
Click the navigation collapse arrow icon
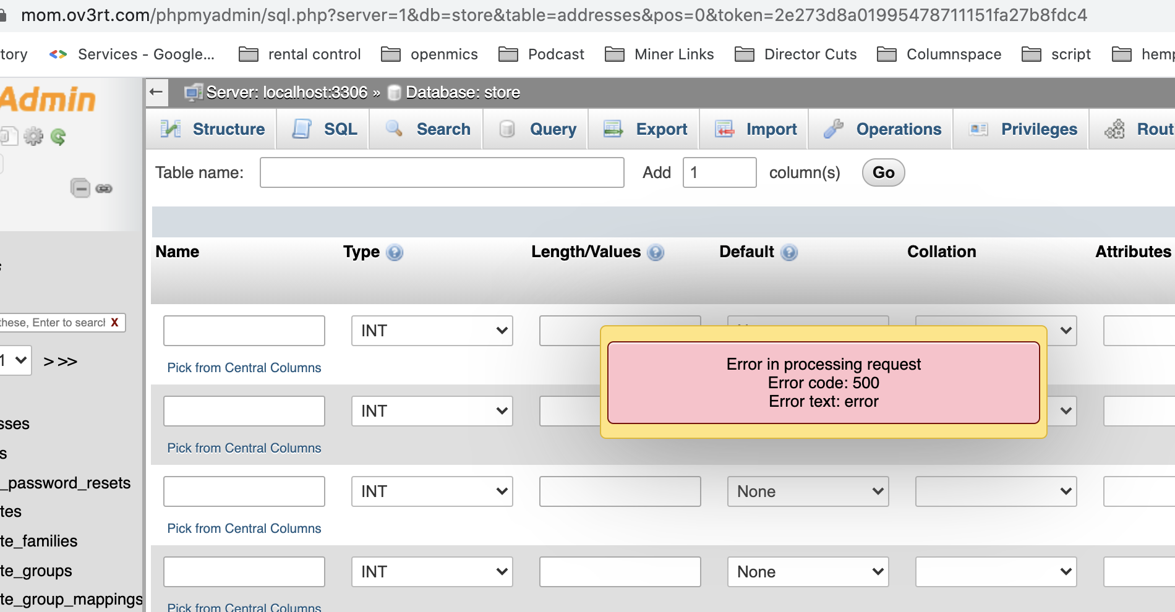pyautogui.click(x=156, y=93)
